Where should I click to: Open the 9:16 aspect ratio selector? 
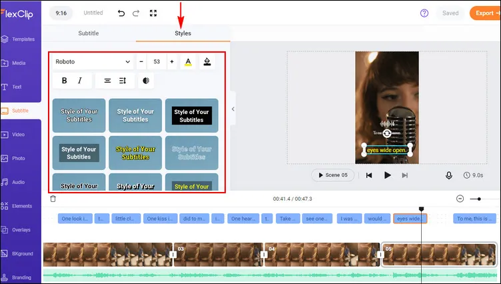[x=61, y=13]
